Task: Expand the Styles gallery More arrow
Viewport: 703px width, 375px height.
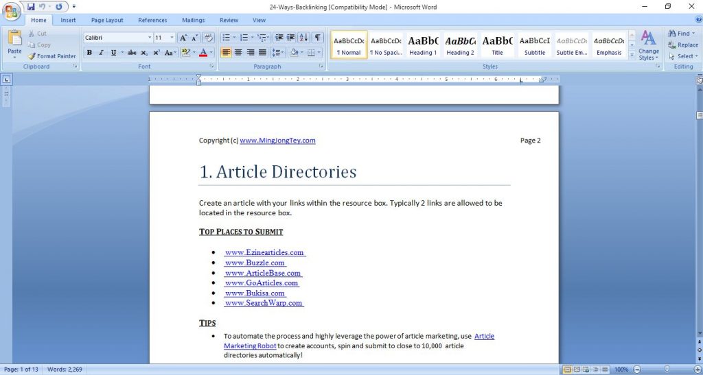Action: pos(632,55)
